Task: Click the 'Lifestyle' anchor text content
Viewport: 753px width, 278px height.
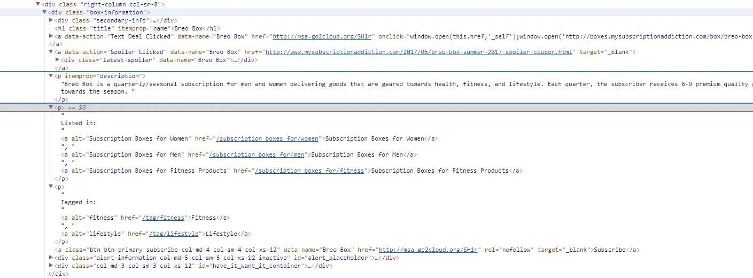Action: tap(222, 234)
